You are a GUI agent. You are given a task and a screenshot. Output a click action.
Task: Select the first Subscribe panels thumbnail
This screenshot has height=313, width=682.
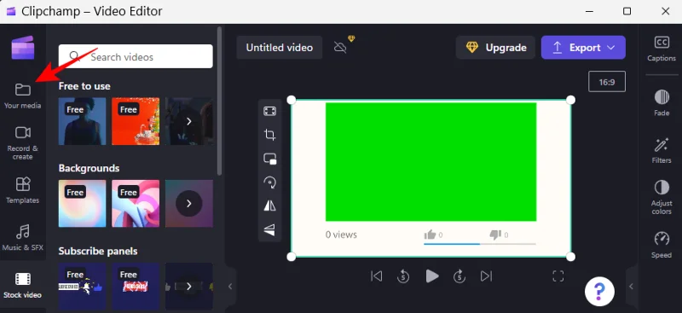82,286
